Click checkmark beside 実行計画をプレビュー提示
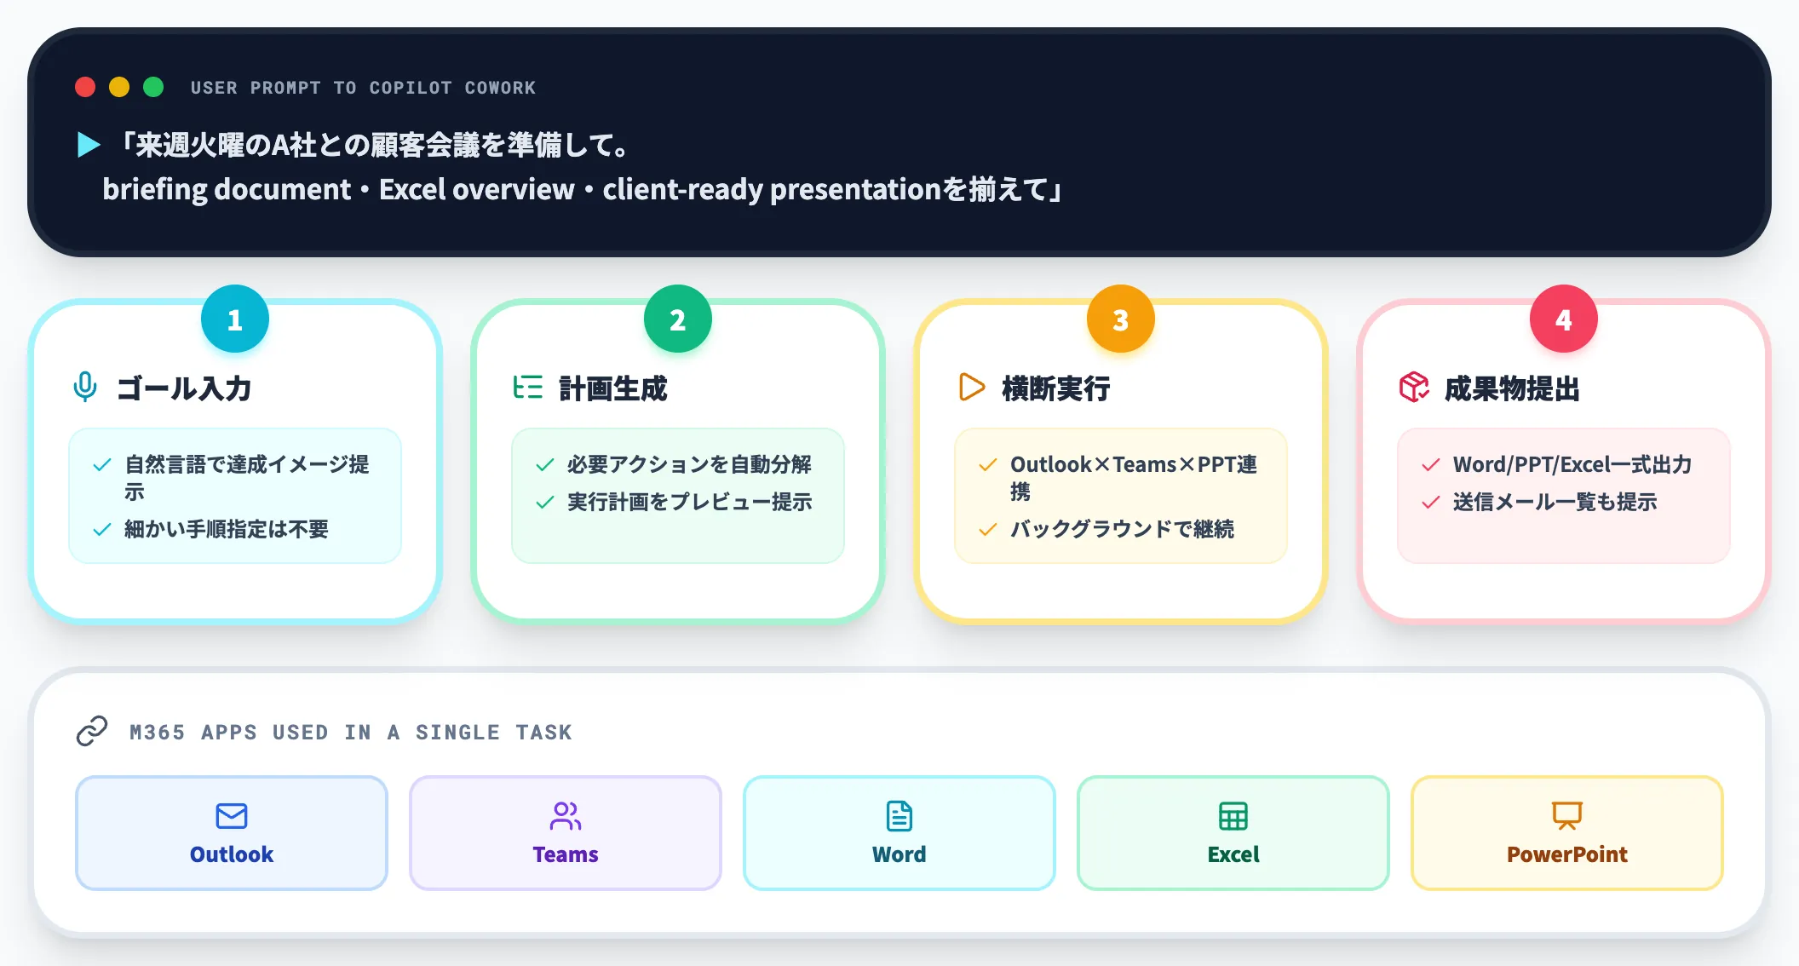Image resolution: width=1799 pixels, height=966 pixels. click(x=545, y=503)
